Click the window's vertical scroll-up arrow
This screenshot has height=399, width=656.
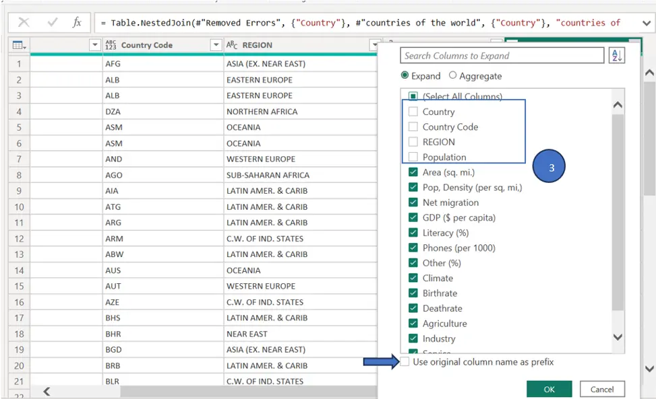pyautogui.click(x=649, y=73)
